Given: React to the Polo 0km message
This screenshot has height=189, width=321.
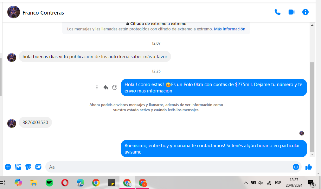Looking at the screenshot, I should pyautogui.click(x=115, y=88).
